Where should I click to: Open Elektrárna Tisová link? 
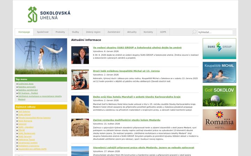[26, 140]
